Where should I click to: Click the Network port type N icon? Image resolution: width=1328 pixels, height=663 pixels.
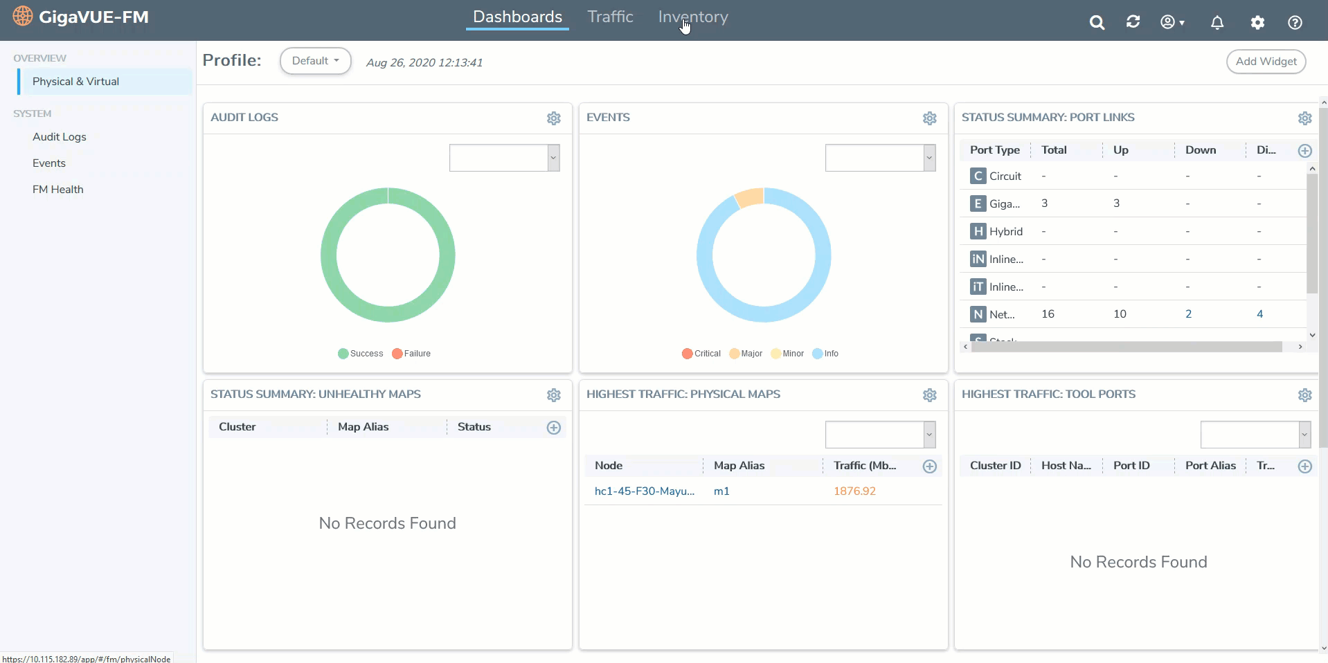tap(978, 314)
